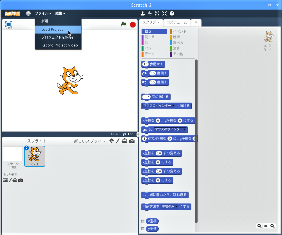Click the 1 seconds value in glide block

(x=144, y=139)
